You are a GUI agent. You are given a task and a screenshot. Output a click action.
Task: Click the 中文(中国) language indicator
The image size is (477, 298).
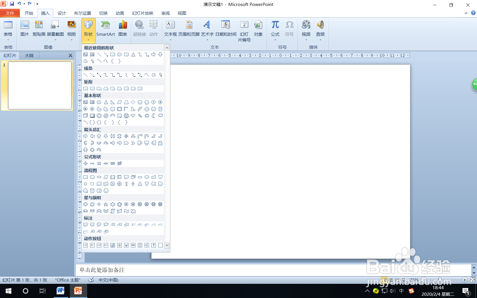click(x=108, y=280)
